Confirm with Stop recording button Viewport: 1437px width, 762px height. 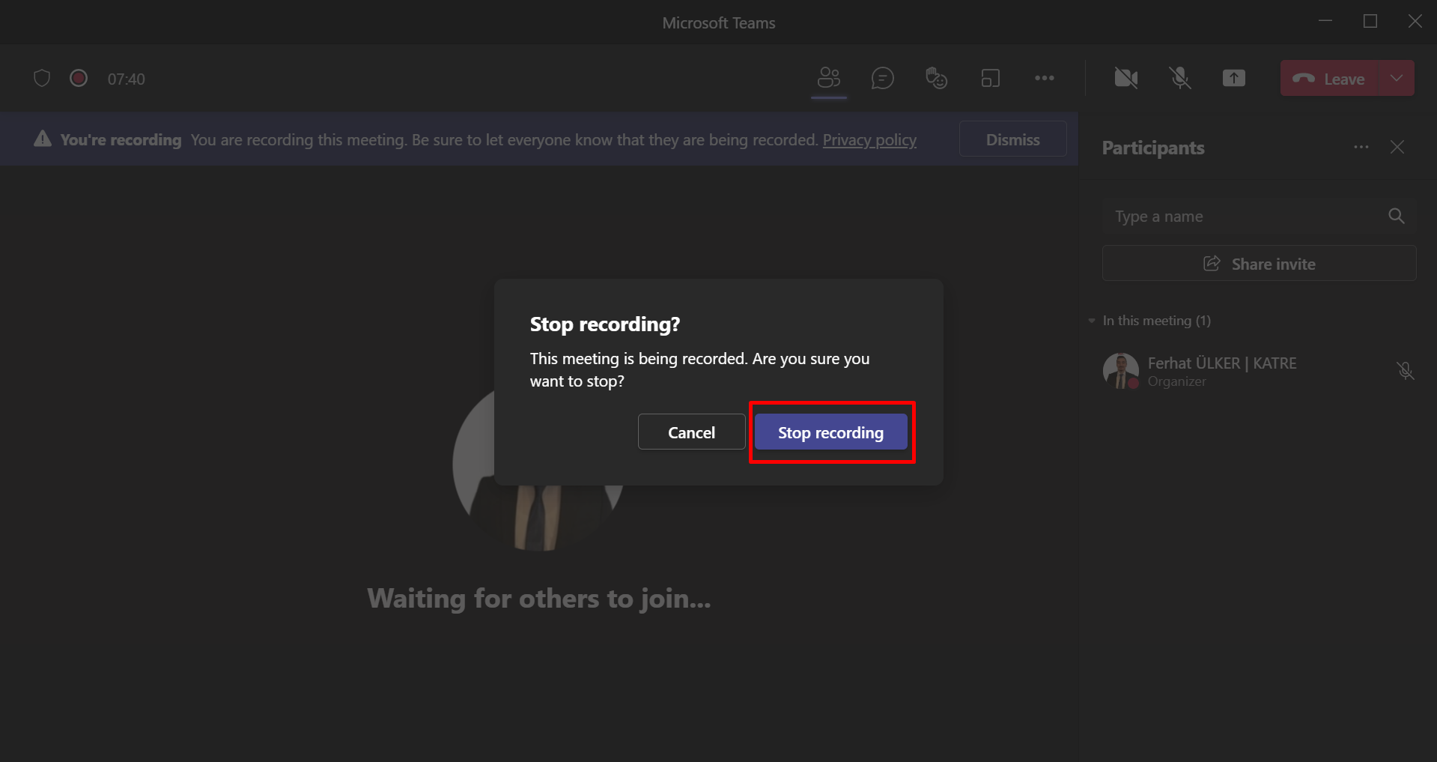(x=830, y=432)
